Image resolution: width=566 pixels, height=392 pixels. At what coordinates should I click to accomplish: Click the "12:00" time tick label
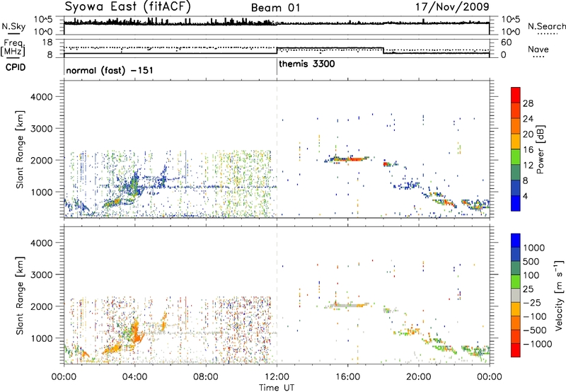[x=277, y=377]
